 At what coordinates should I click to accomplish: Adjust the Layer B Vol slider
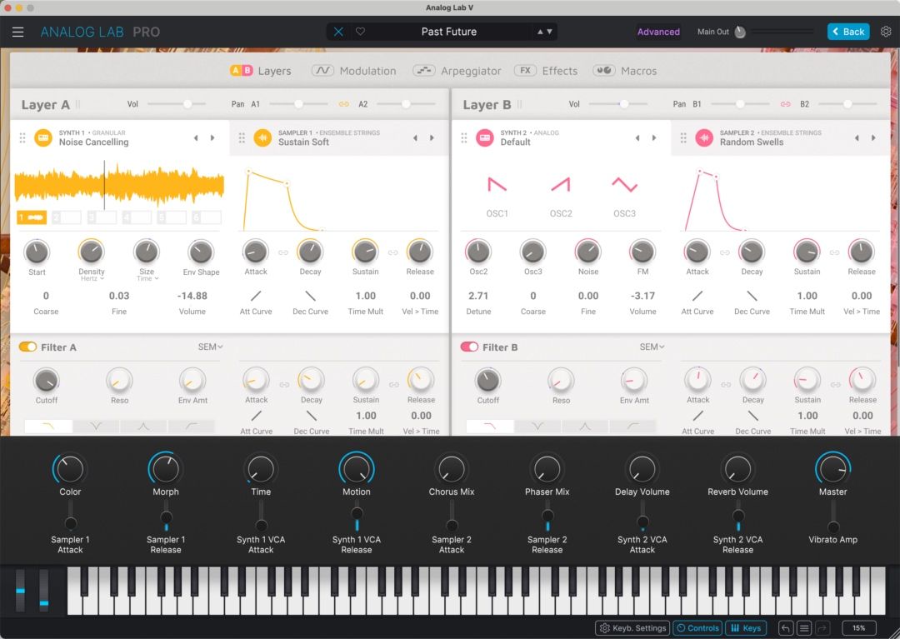[x=618, y=104]
